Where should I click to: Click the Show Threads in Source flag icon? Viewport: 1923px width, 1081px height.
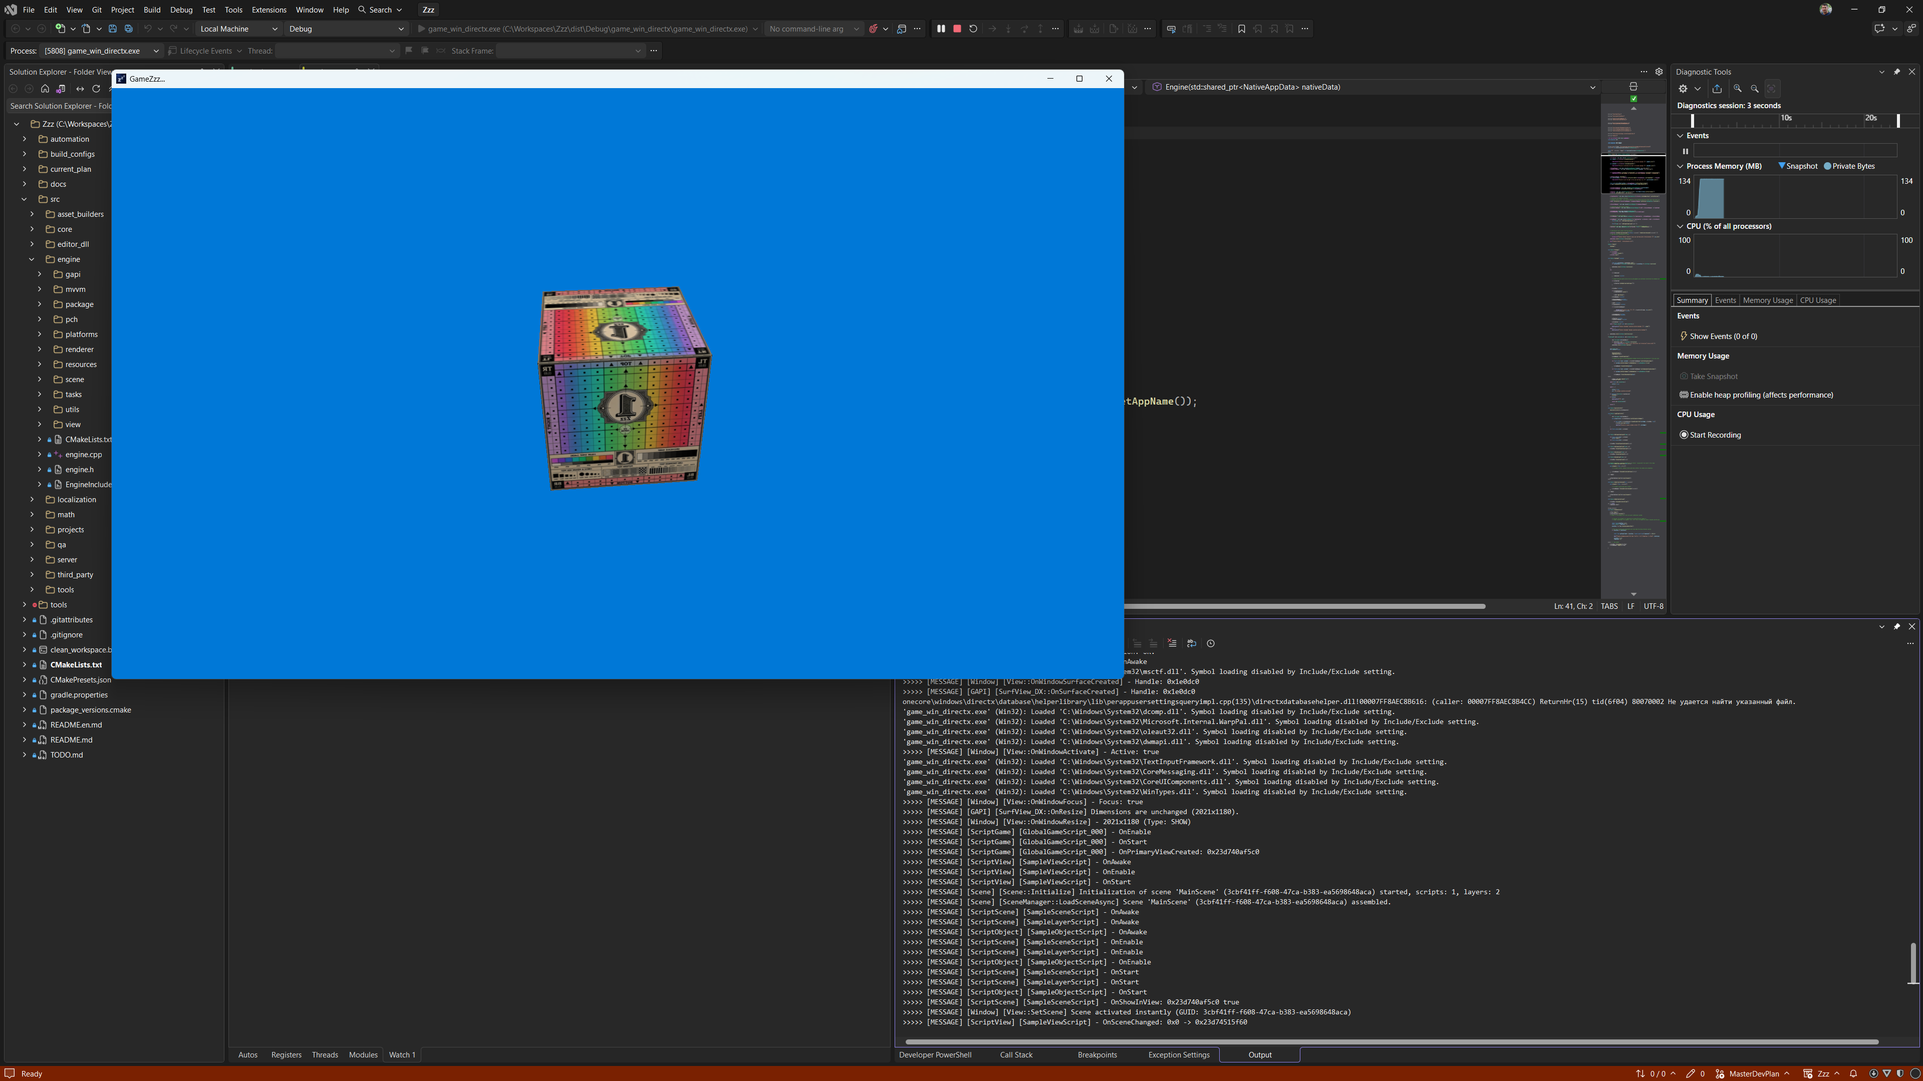click(x=408, y=51)
